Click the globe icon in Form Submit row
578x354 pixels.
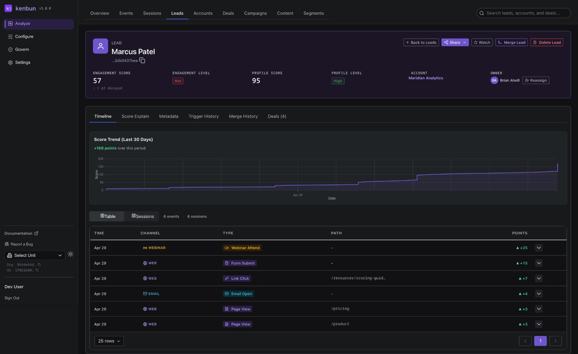point(145,263)
